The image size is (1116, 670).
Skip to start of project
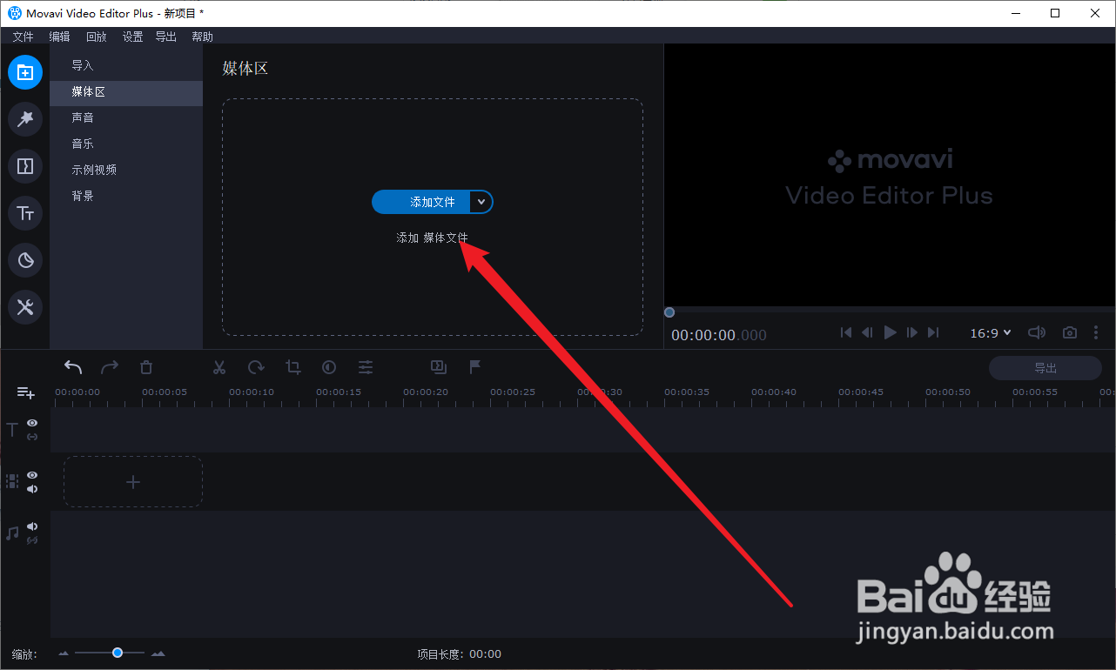point(845,332)
